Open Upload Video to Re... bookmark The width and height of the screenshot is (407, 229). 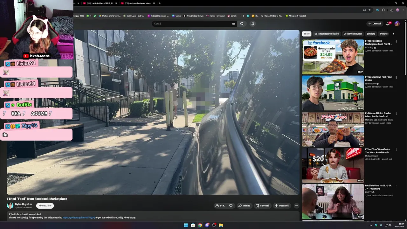coord(272,16)
